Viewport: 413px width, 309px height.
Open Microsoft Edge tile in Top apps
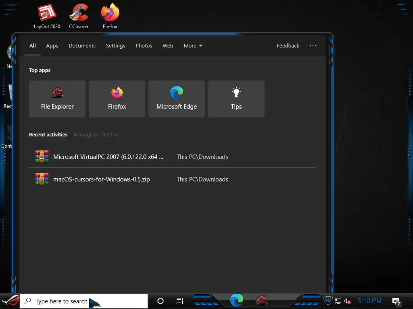(x=177, y=99)
